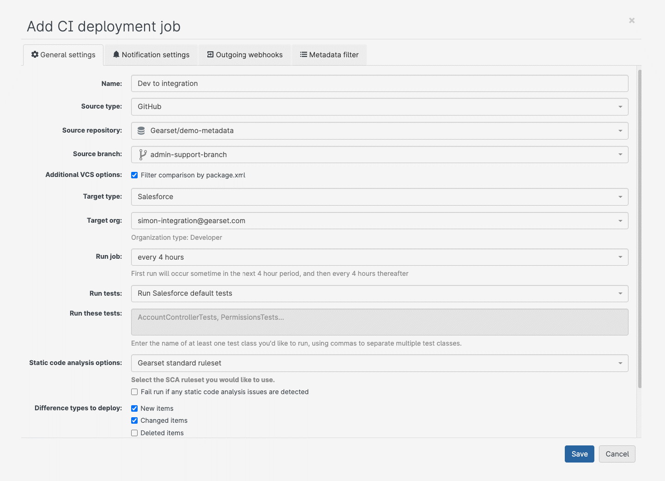This screenshot has height=481, width=665.
Task: Click the git branch icon in Source branch field
Action: (x=143, y=155)
